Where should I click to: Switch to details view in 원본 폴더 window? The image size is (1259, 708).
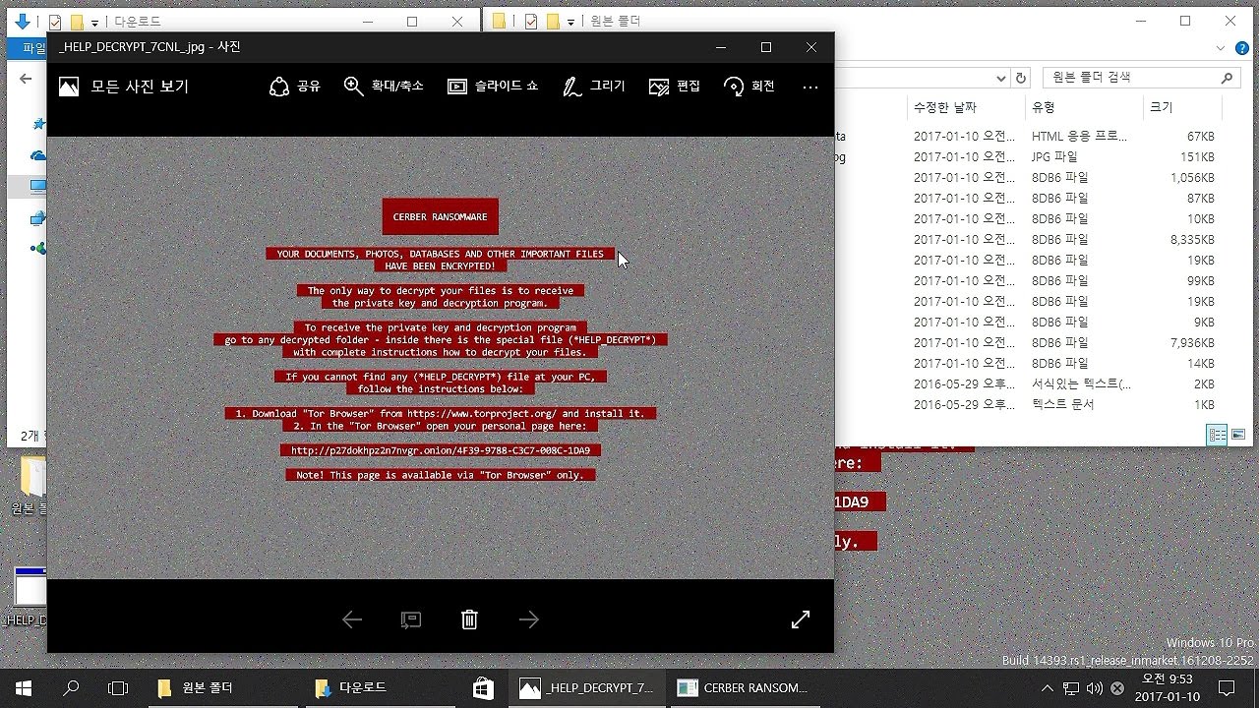[x=1217, y=435]
